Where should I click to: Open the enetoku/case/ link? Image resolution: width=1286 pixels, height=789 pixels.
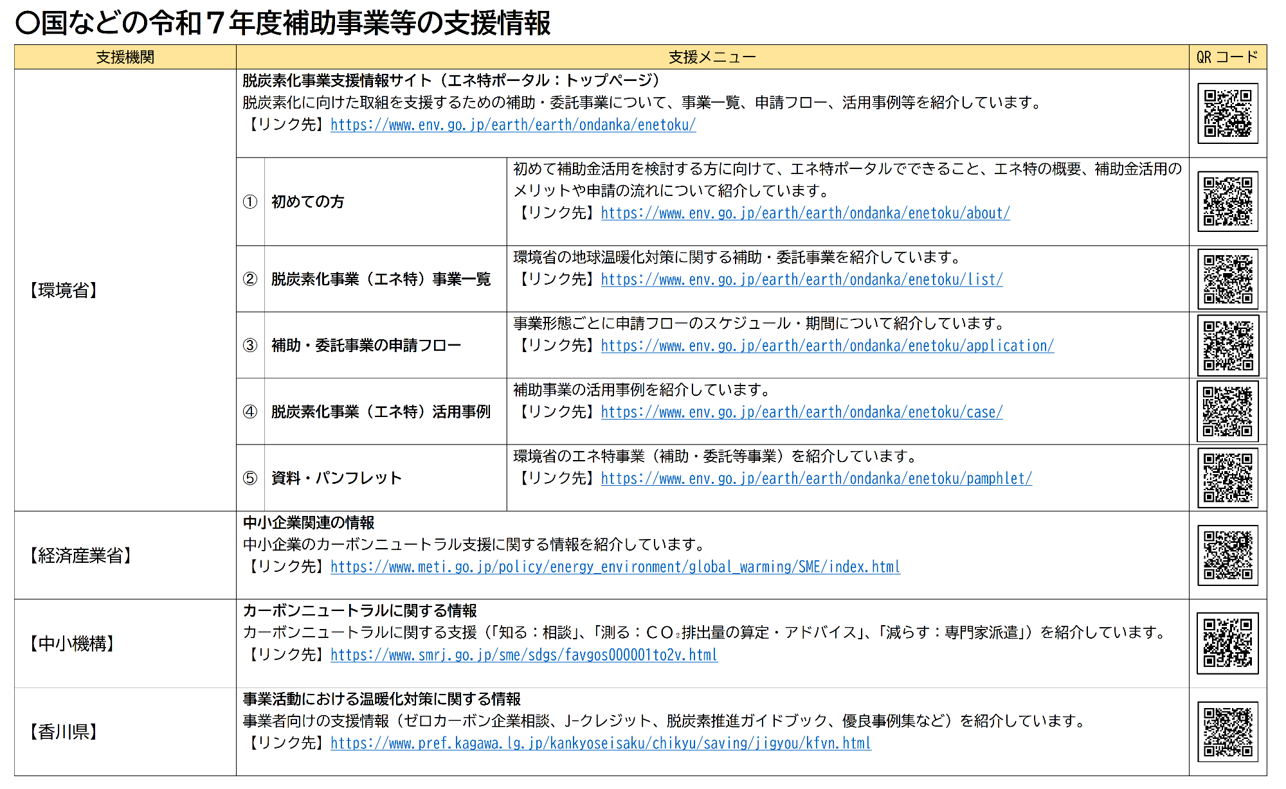click(801, 412)
